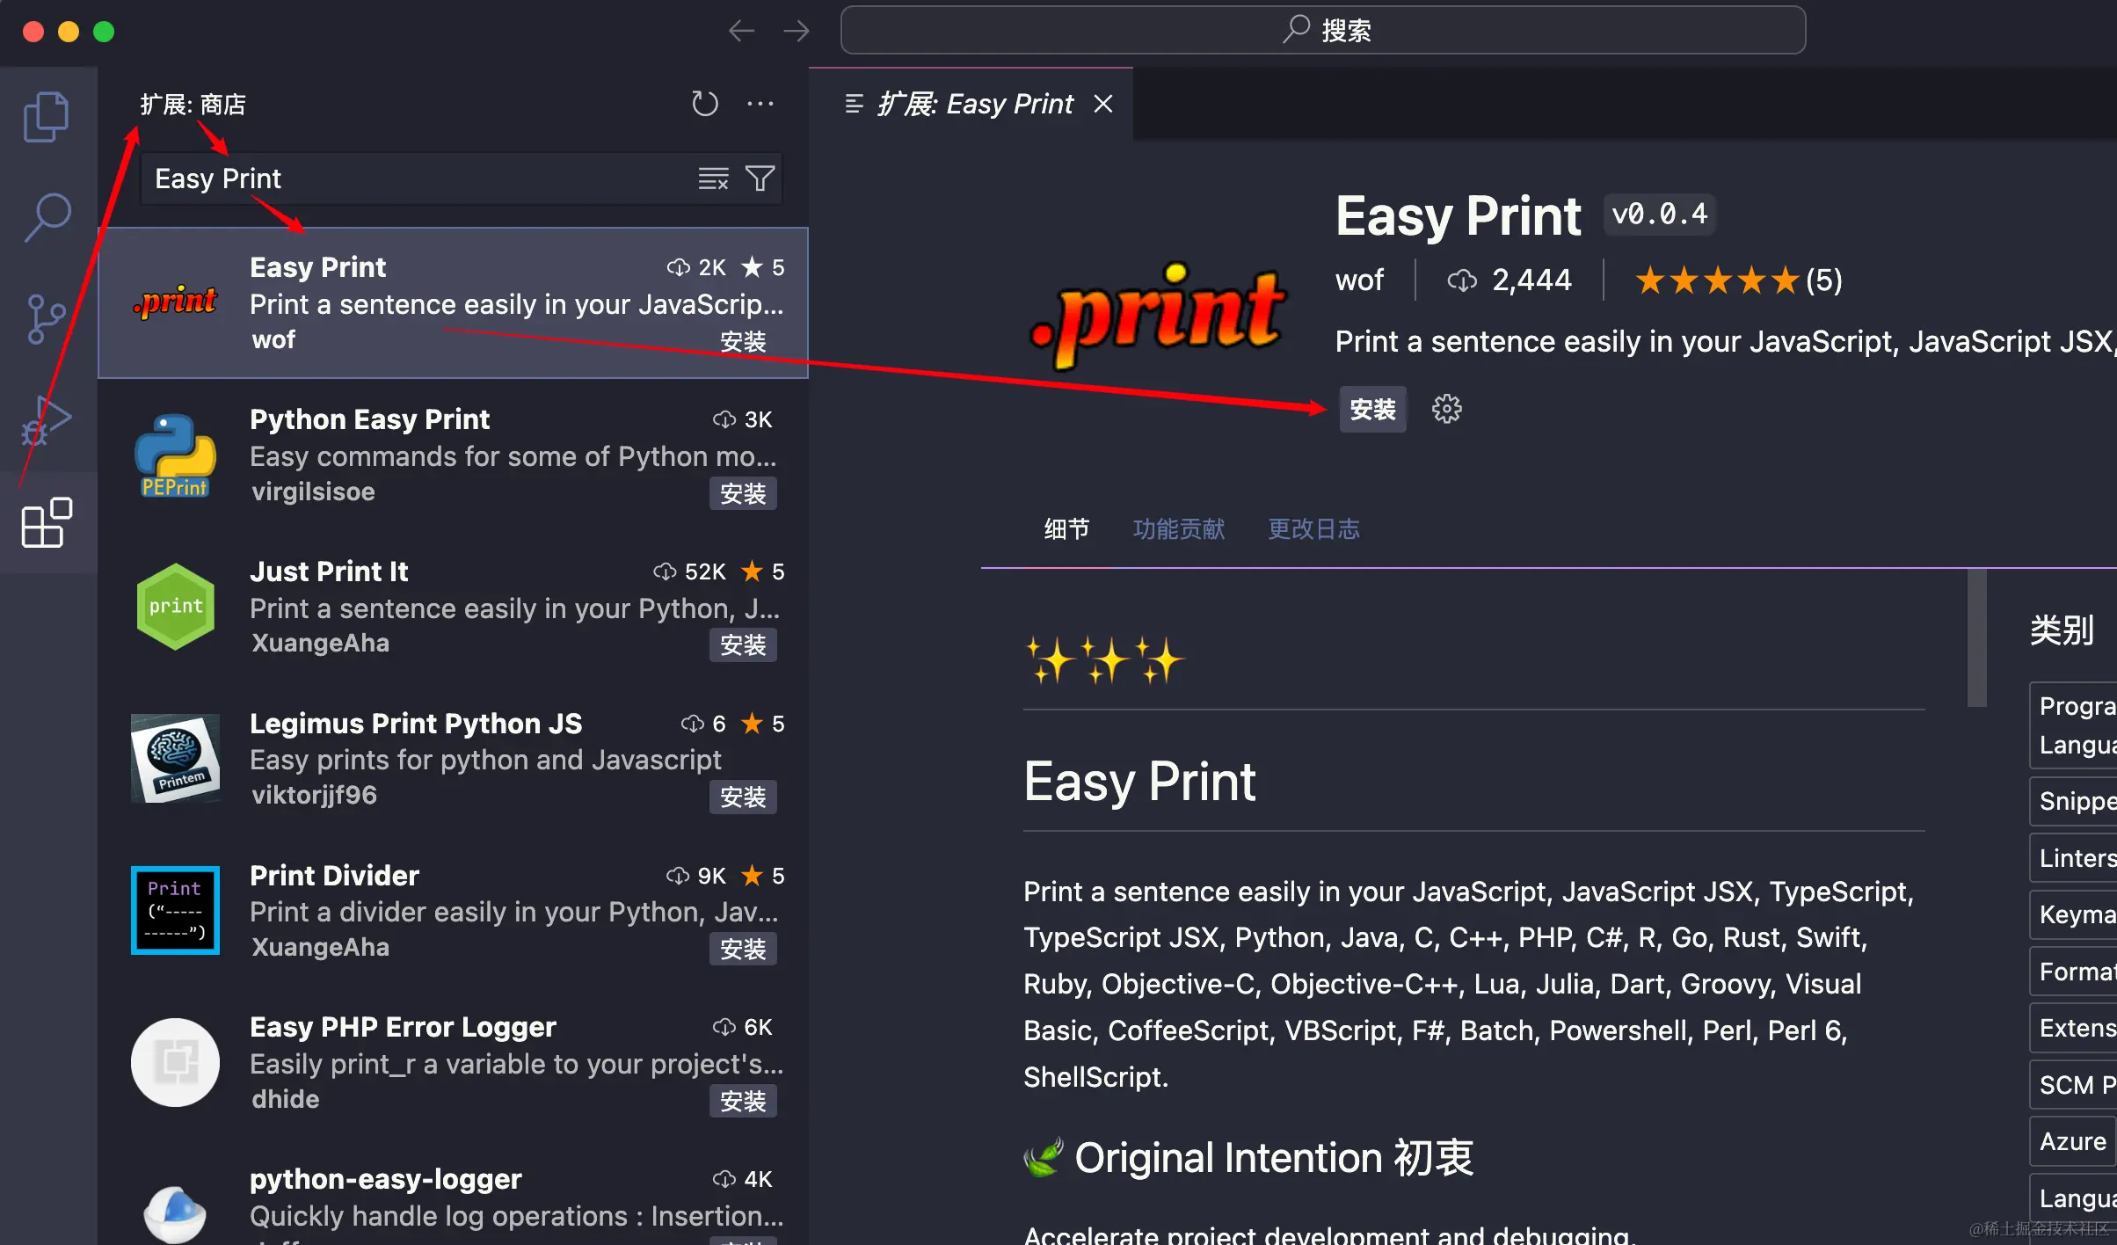Click the macOS green zoom button

tap(104, 32)
